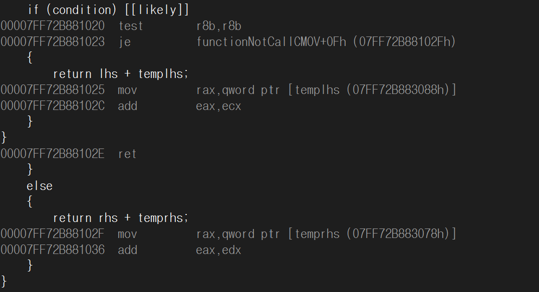
Task: Click the 'eax,ecx' operands of add
Action: (x=218, y=106)
